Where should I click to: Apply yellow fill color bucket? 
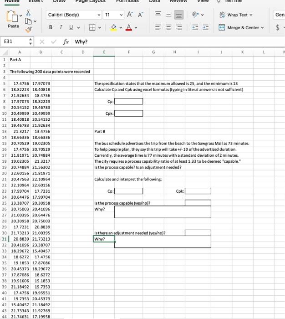pyautogui.click(x=114, y=27)
